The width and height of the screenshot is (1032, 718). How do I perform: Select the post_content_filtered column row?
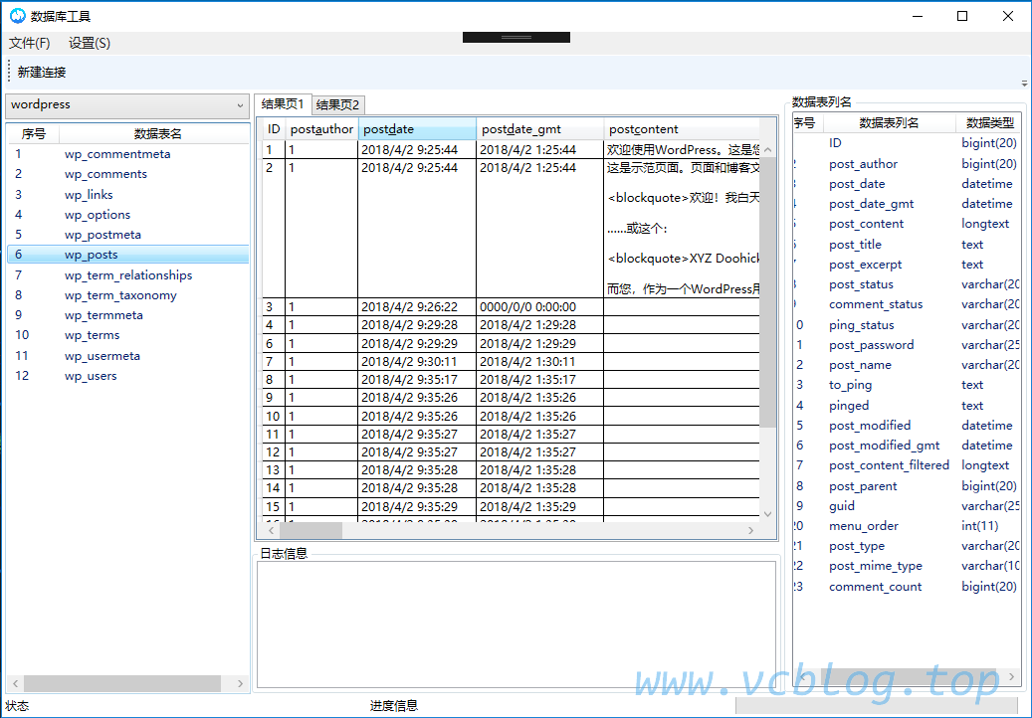click(x=907, y=465)
